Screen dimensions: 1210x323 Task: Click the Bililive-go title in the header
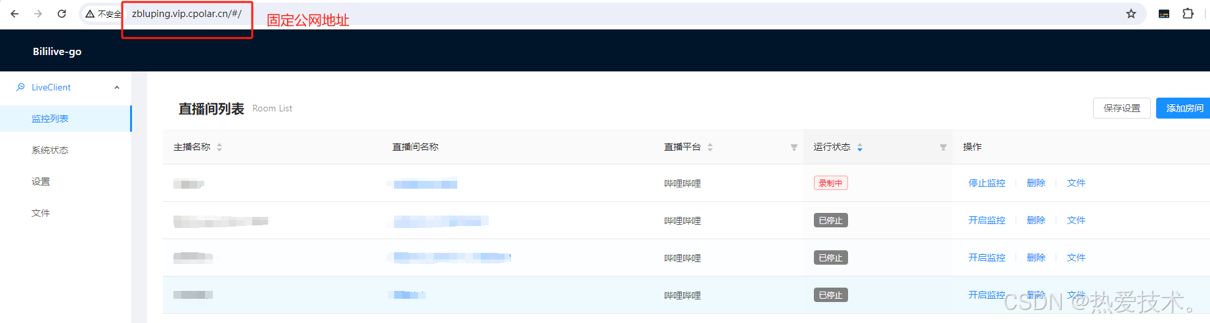point(57,51)
